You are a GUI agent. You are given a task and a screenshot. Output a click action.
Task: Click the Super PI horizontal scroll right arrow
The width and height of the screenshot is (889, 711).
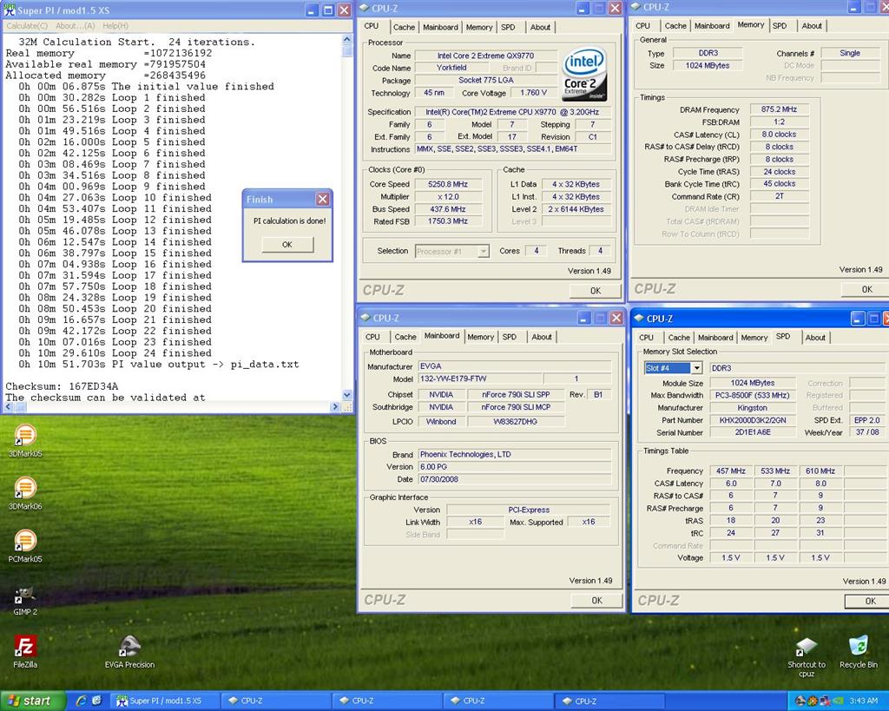coord(334,406)
